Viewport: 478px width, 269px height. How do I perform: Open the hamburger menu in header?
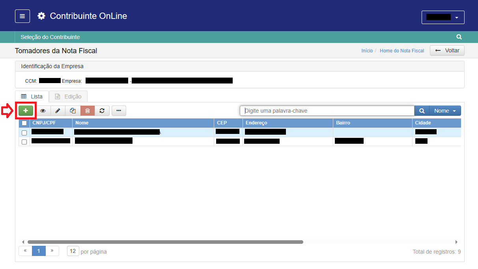tap(22, 16)
